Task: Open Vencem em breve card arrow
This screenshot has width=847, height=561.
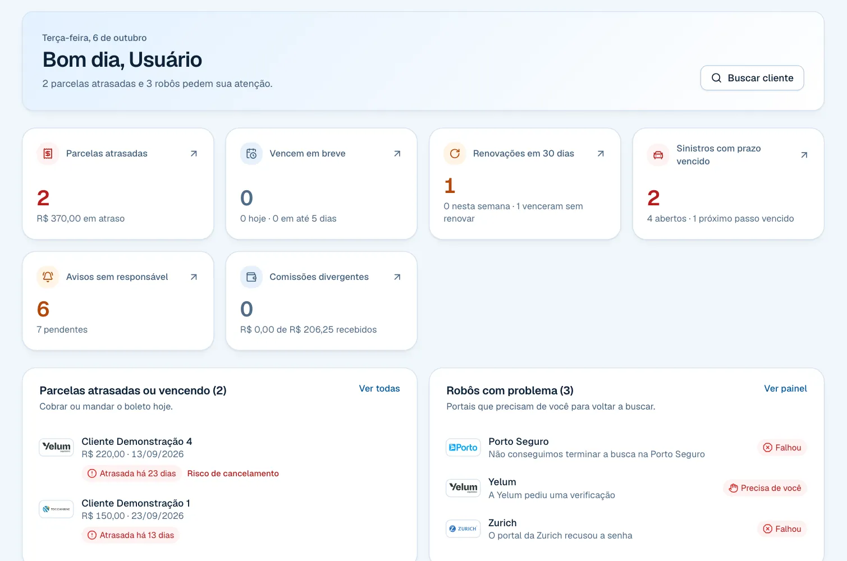Action: (397, 154)
